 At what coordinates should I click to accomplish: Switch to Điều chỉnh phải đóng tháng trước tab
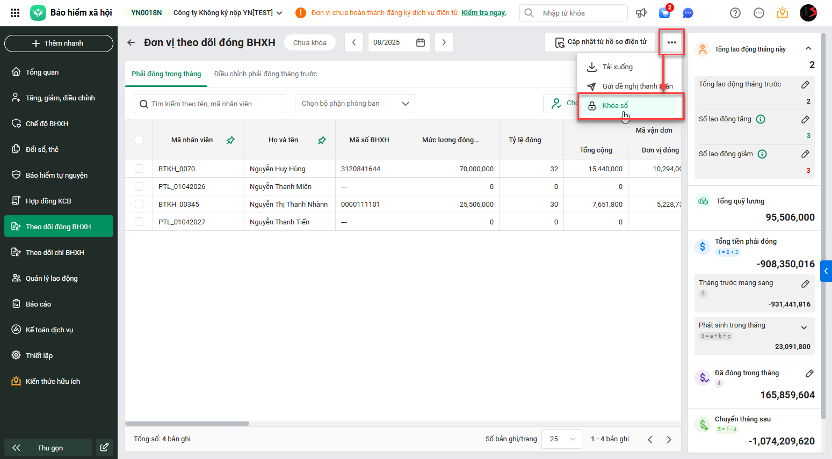265,74
